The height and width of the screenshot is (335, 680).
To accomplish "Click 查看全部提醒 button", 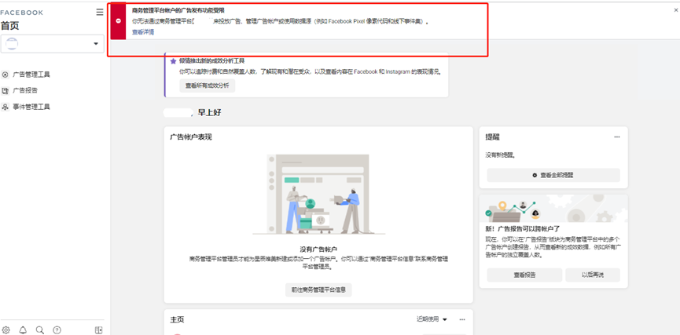I will pyautogui.click(x=553, y=175).
